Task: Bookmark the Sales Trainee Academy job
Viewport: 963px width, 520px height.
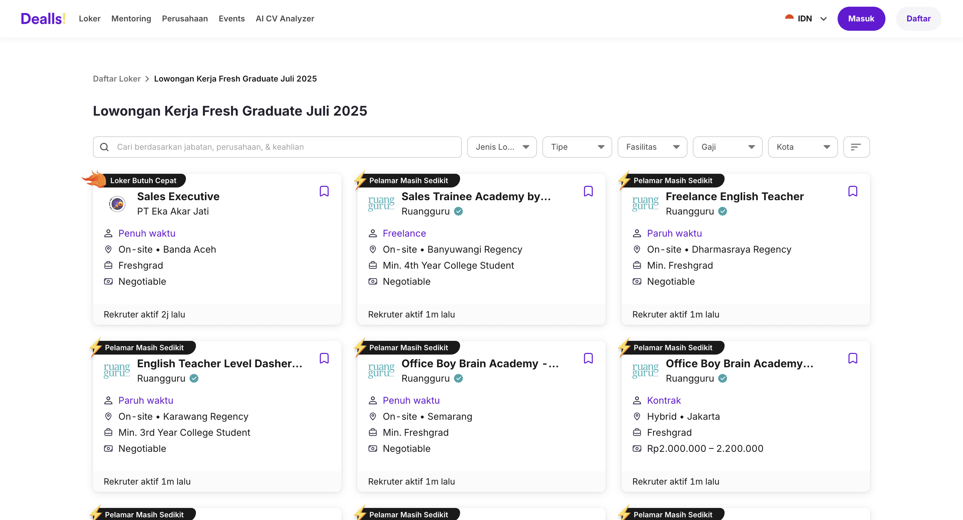Action: point(588,191)
